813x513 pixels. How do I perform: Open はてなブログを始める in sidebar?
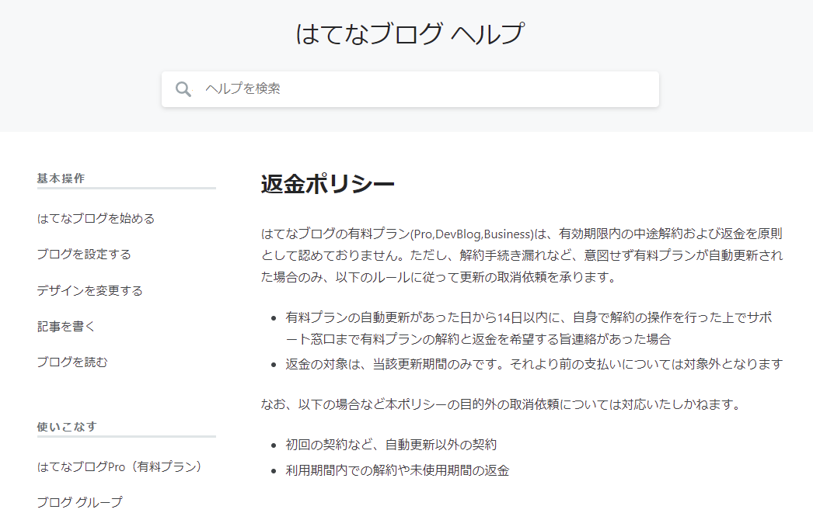pyautogui.click(x=96, y=218)
